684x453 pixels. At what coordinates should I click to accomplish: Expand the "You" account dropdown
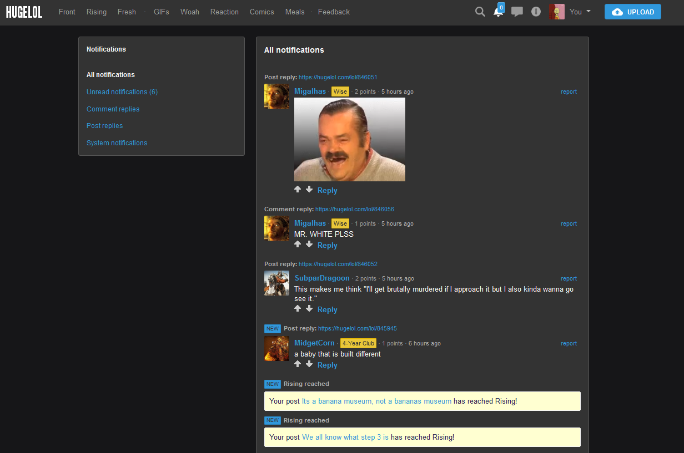(x=580, y=12)
